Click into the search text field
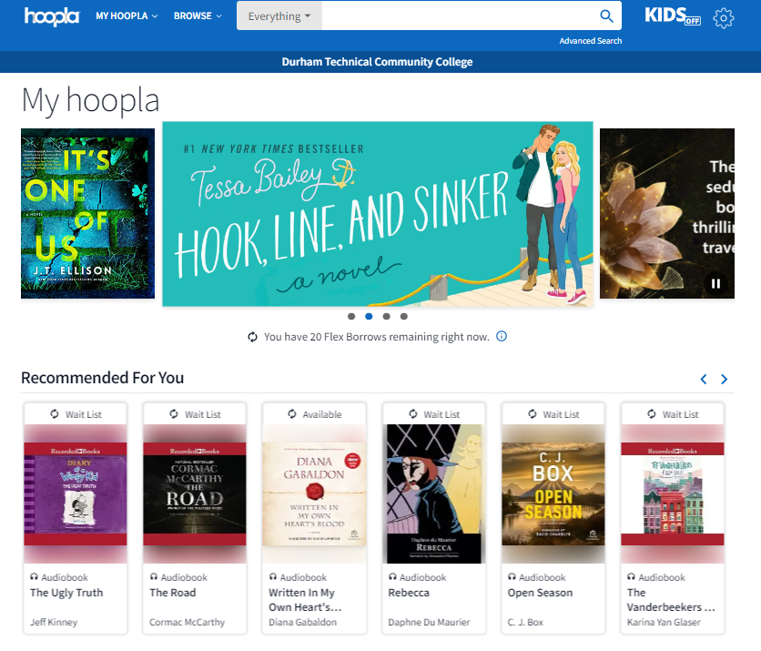Viewport: 761px width, 651px height. point(459,16)
